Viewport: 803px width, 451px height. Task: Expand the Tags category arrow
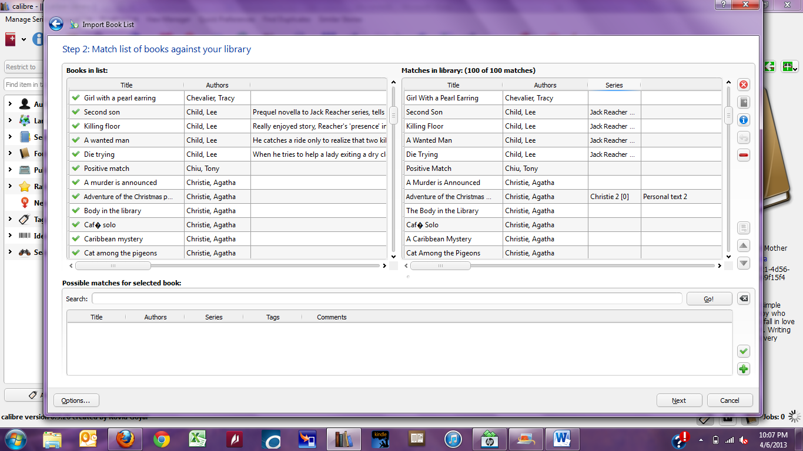point(10,219)
